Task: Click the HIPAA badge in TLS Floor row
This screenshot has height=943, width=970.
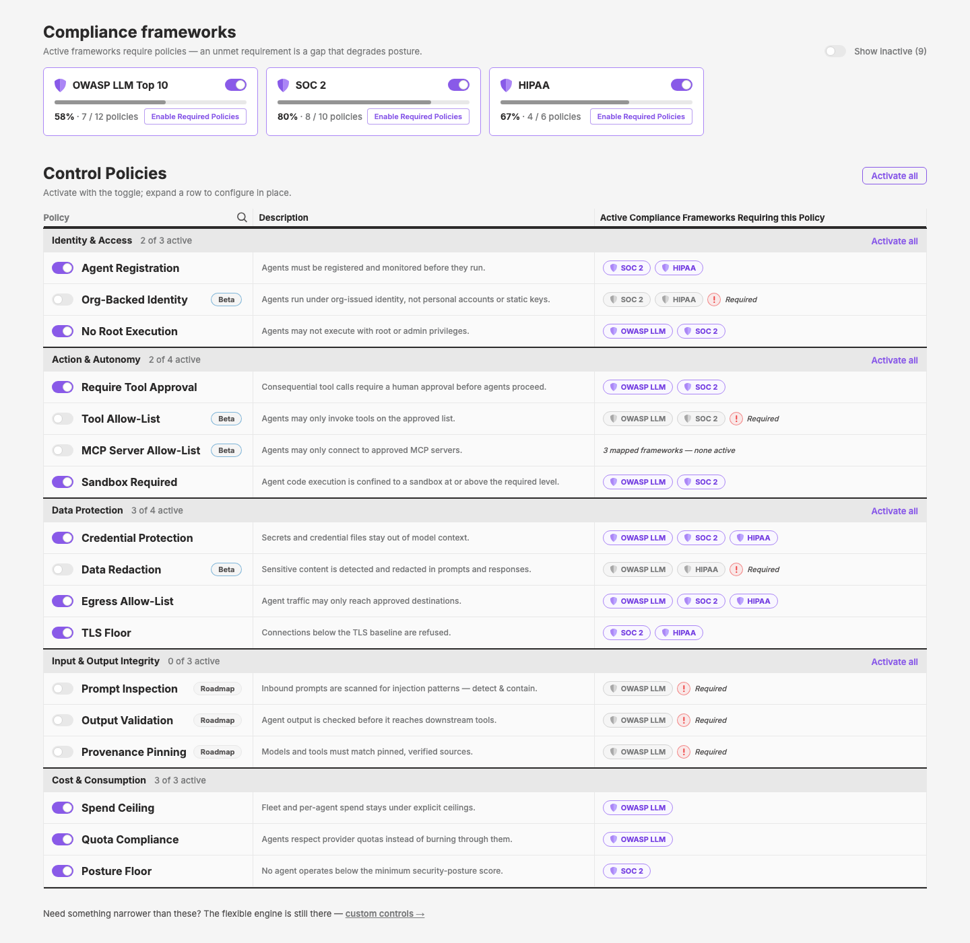Action: pos(679,633)
